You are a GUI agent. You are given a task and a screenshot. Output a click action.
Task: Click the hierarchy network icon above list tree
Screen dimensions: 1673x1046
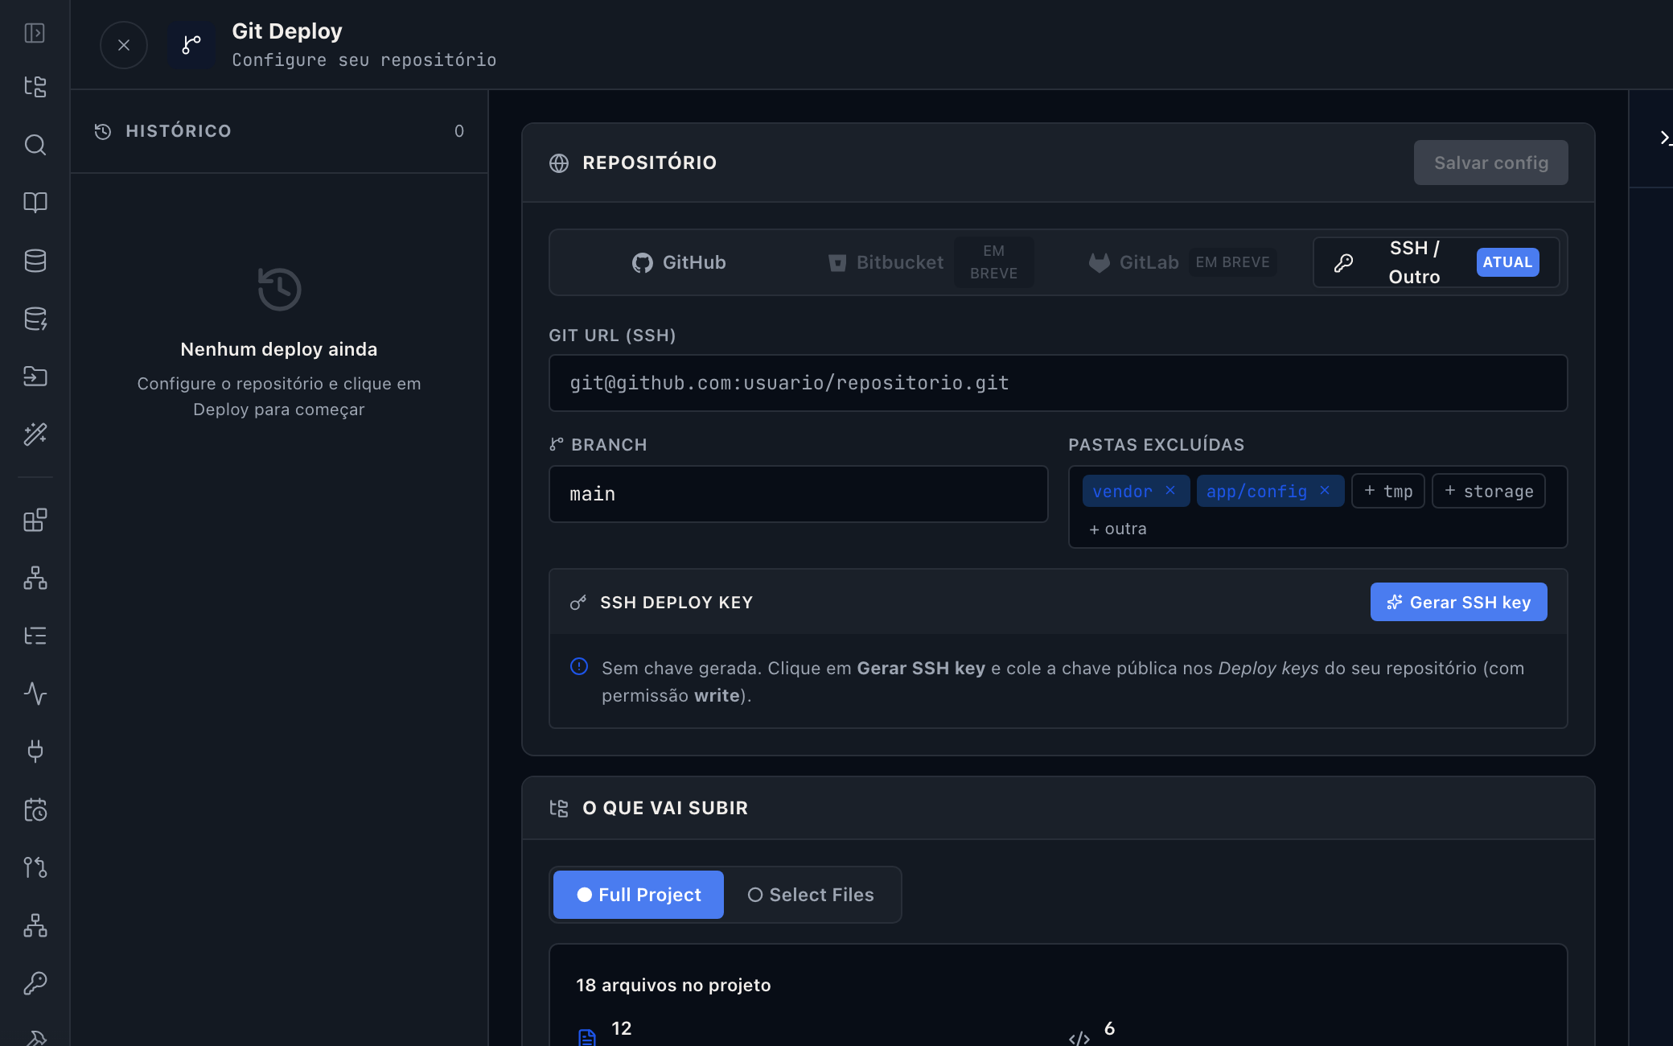35,578
